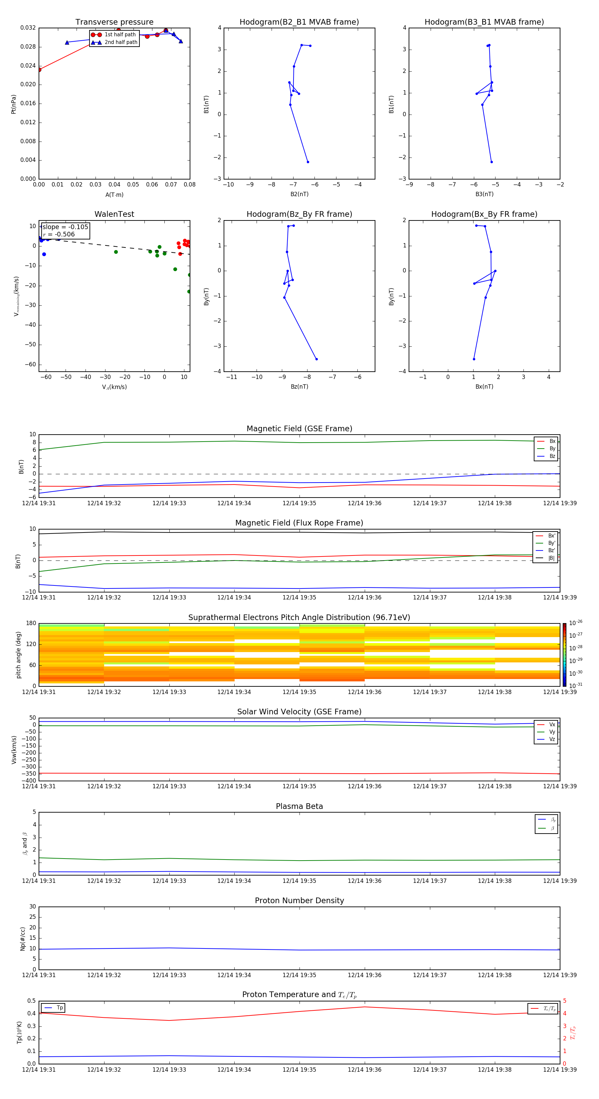Click the "Vsw(km/s)" axis label
Image resolution: width=599 pixels, height=1099 pixels.
click(14, 750)
